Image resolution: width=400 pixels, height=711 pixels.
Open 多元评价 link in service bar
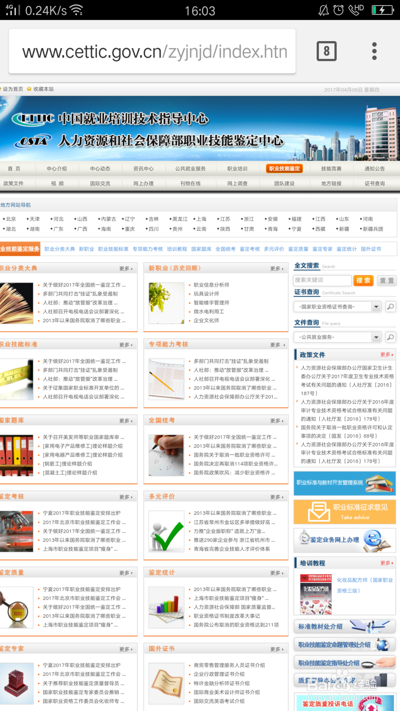pos(274,249)
